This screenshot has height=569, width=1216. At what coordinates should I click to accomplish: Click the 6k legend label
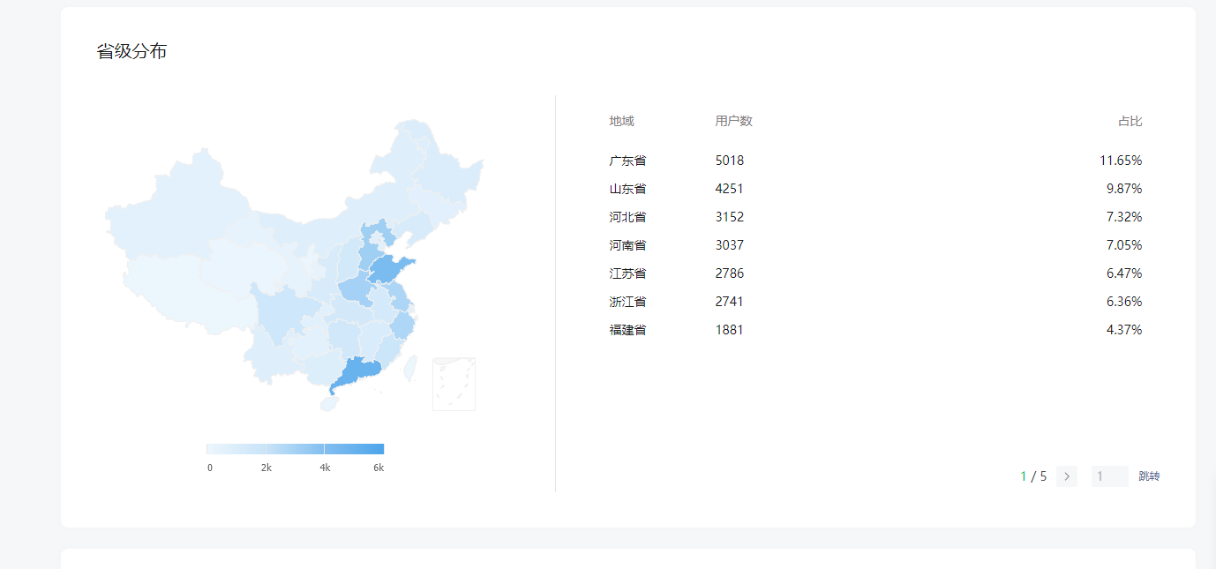379,468
